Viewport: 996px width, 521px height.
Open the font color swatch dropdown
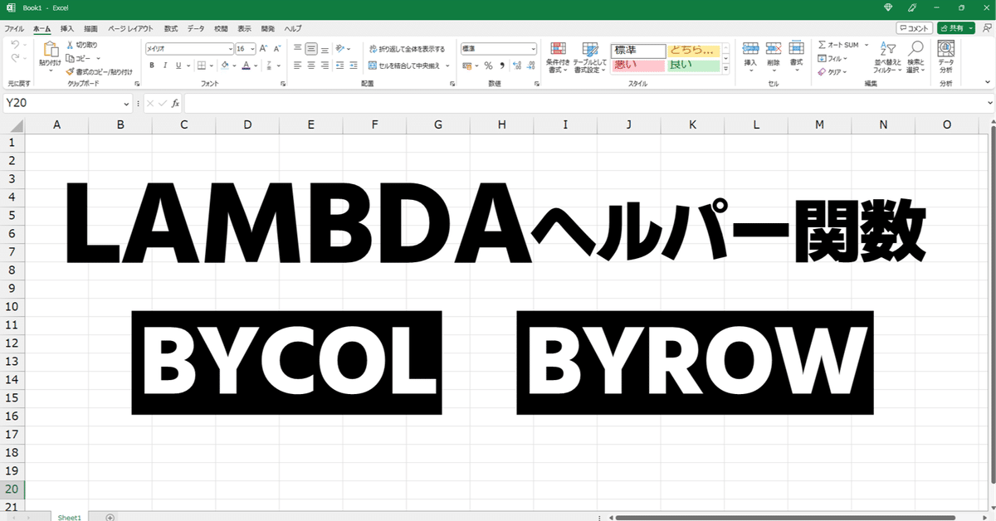pyautogui.click(x=256, y=65)
